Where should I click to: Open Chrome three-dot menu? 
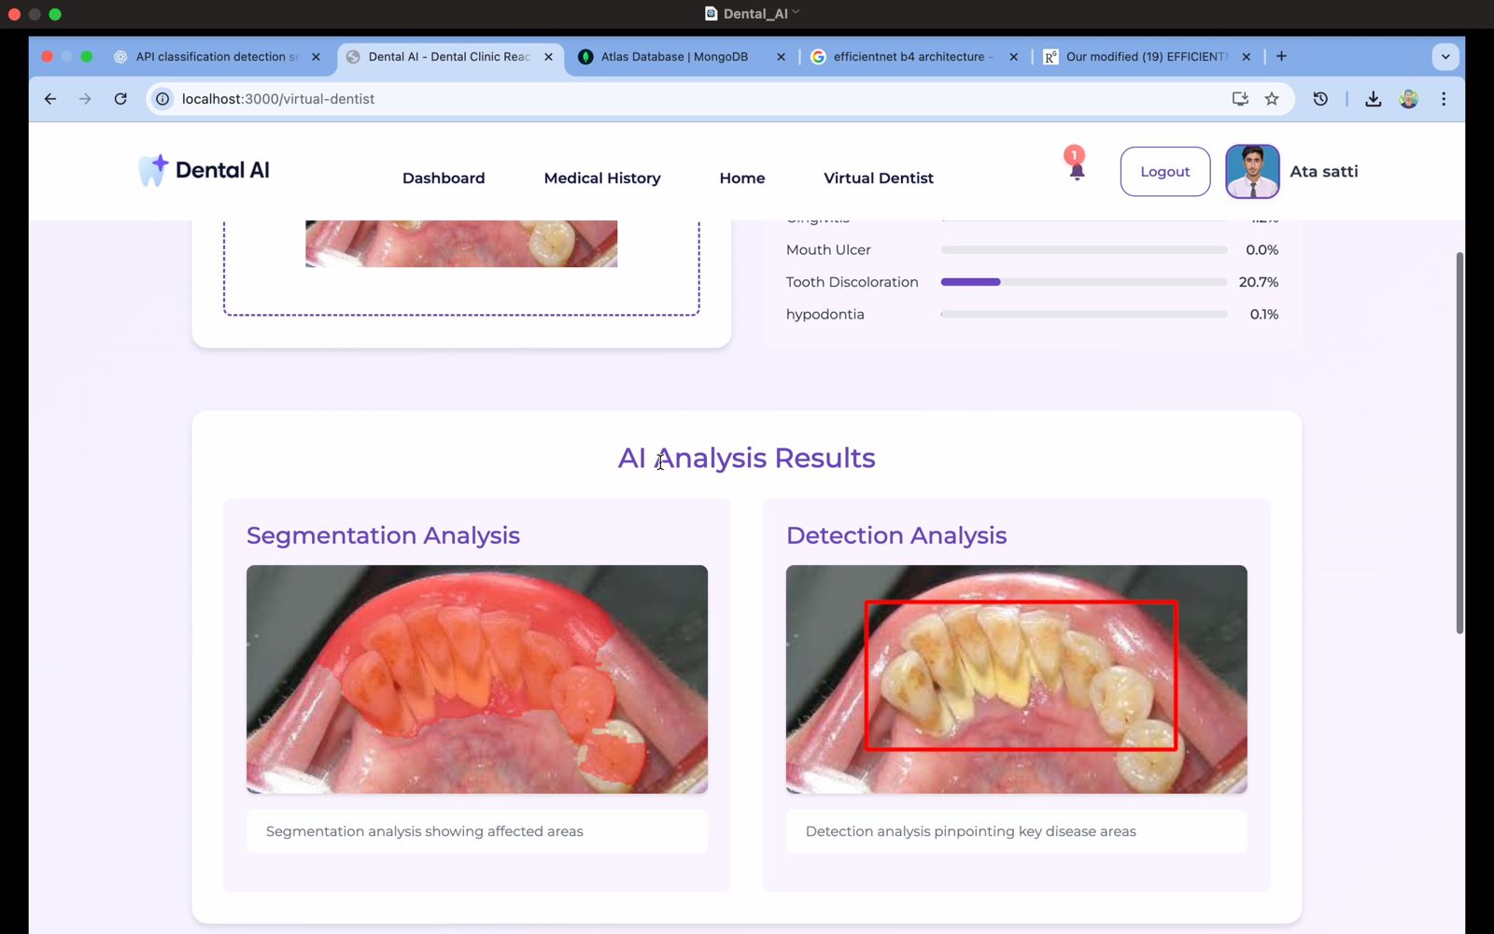coord(1444,98)
